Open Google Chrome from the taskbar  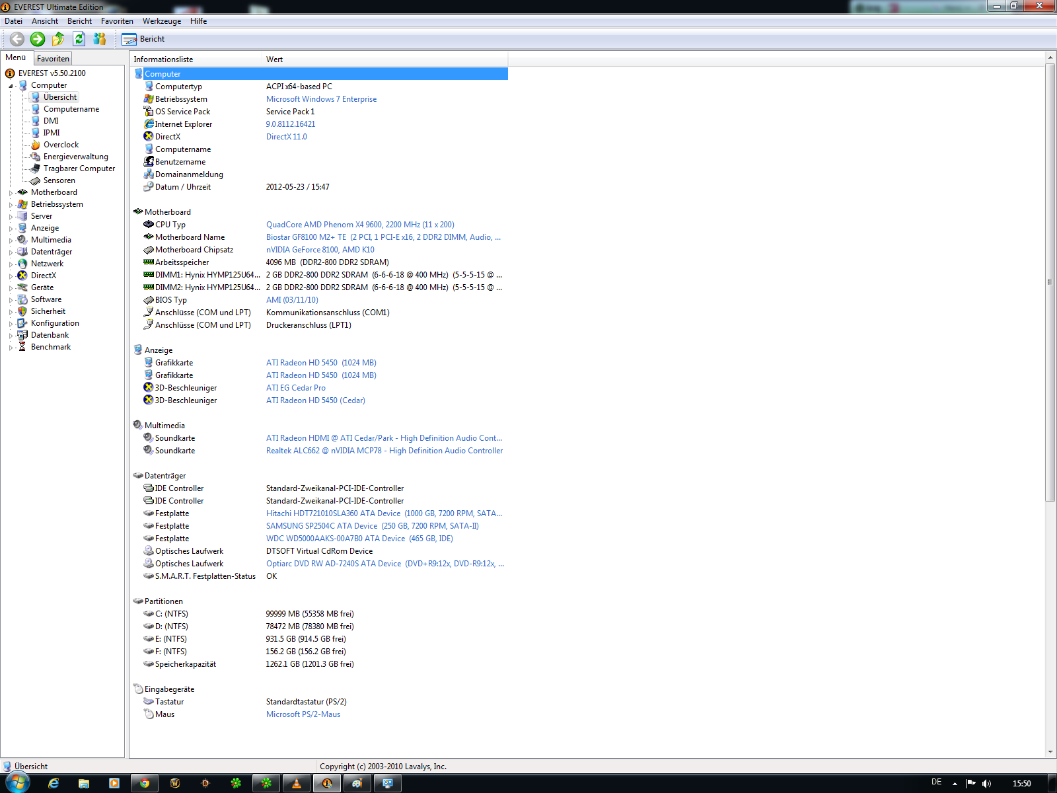pyautogui.click(x=145, y=783)
